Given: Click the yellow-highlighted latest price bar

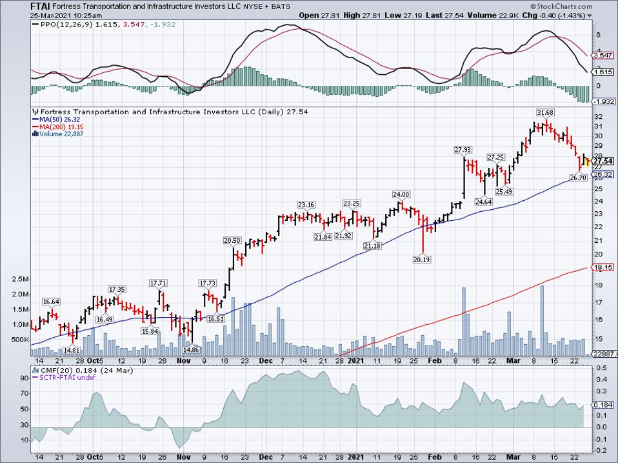Looking at the screenshot, I should tap(587, 161).
